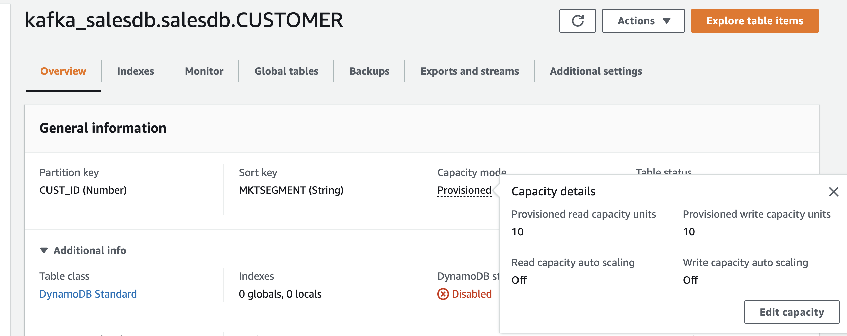Viewport: 847px width, 336px height.
Task: Click the red Disabled status icon
Action: (443, 294)
